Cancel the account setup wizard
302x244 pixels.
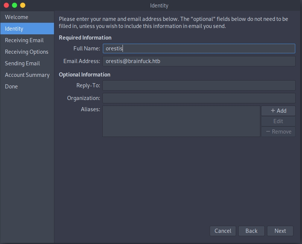pos(223,231)
